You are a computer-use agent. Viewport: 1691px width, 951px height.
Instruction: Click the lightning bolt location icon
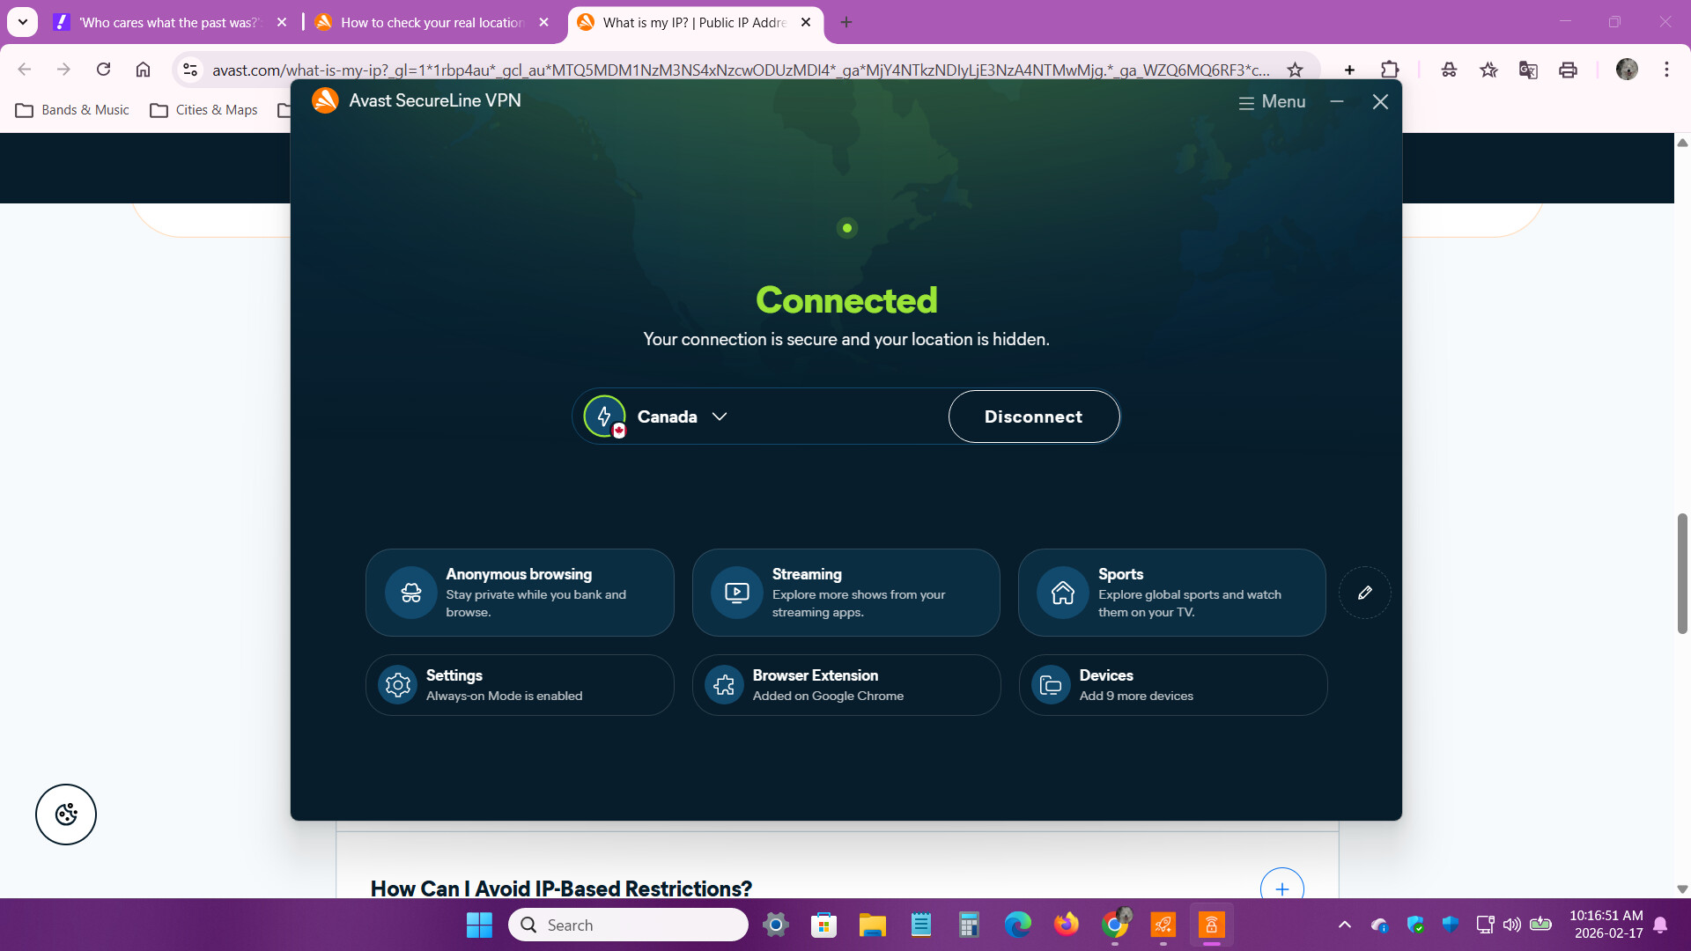(x=604, y=417)
